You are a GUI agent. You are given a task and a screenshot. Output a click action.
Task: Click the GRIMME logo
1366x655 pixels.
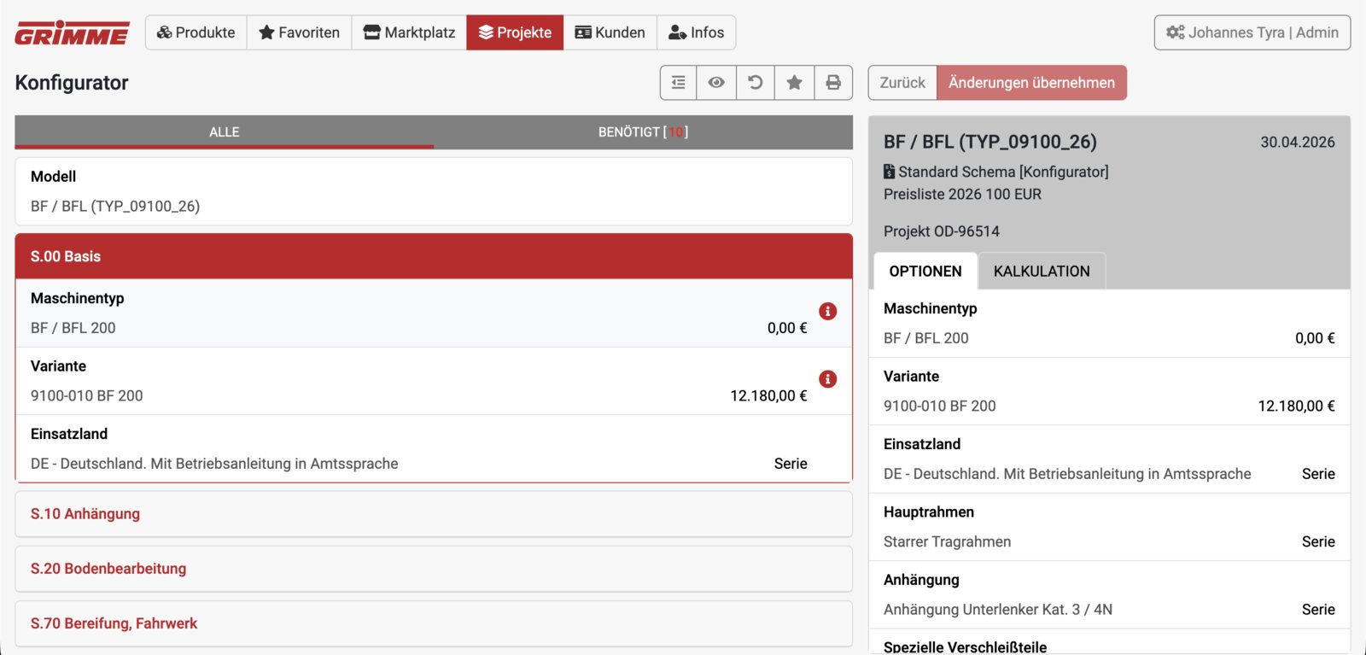click(73, 32)
